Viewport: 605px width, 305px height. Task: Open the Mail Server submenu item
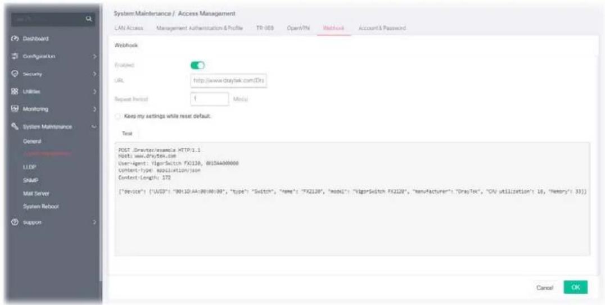[x=36, y=194]
